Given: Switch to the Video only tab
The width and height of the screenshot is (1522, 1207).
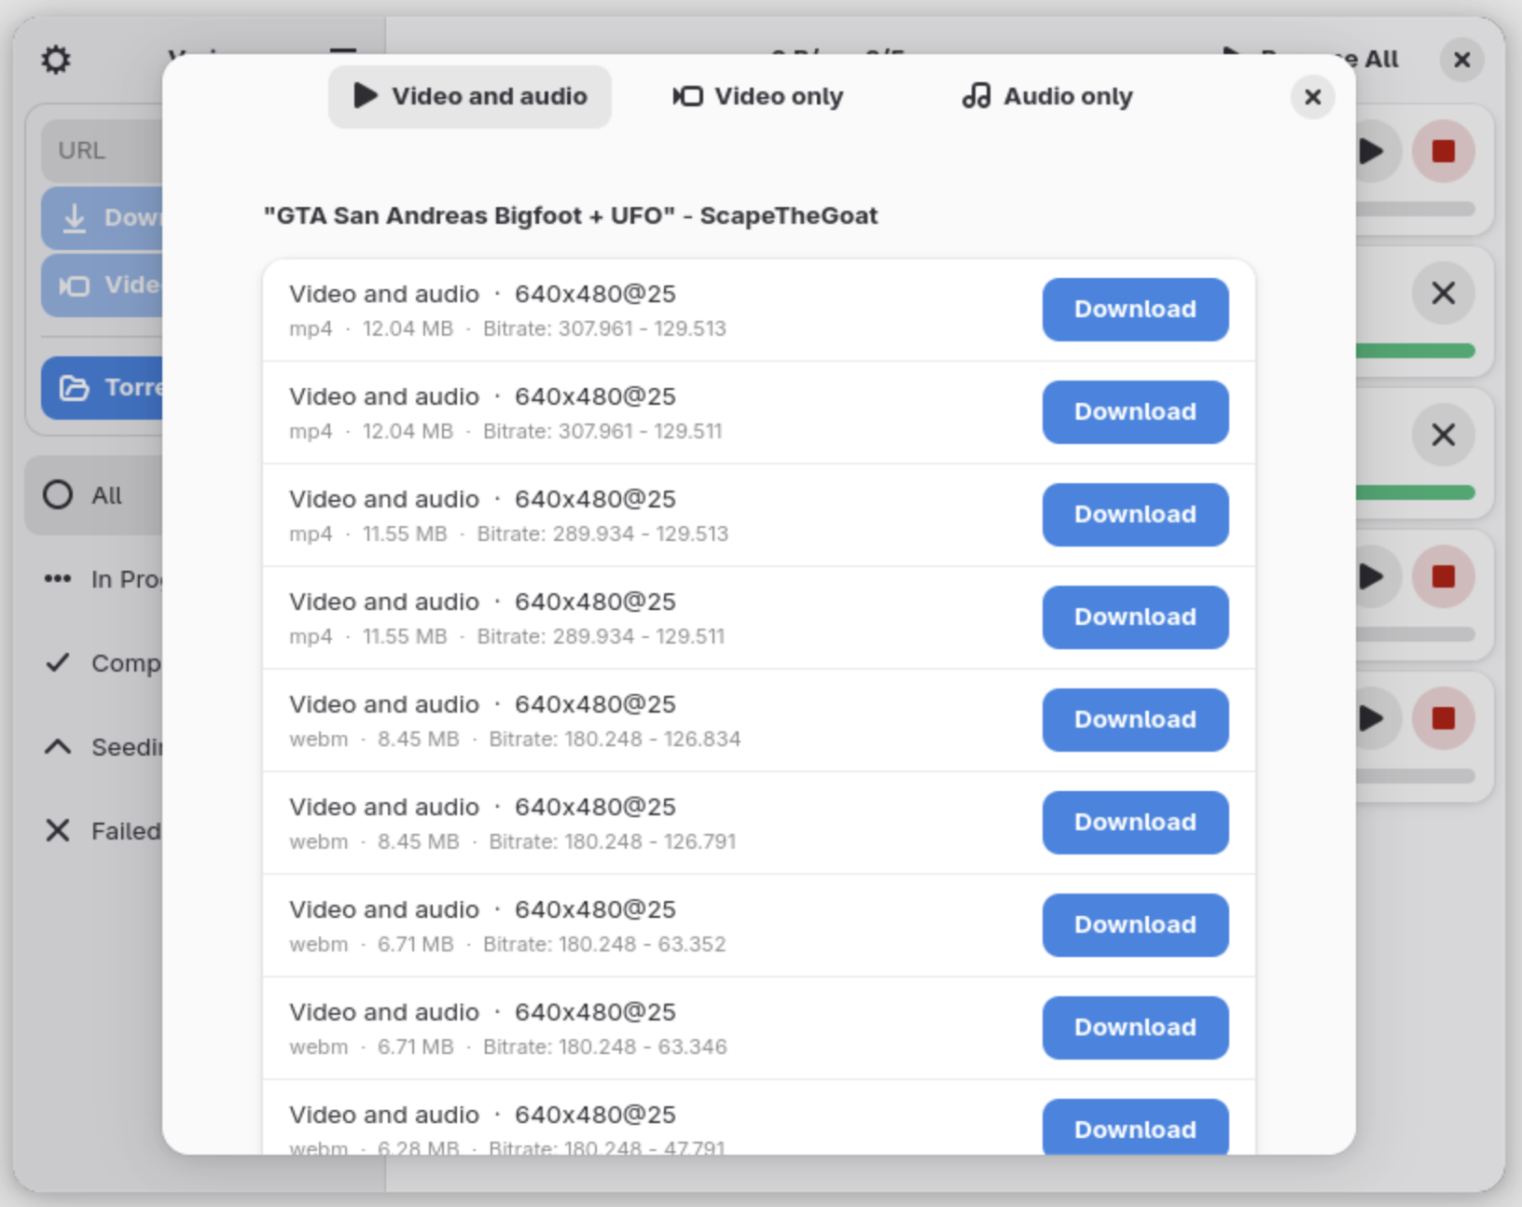Looking at the screenshot, I should 758,97.
